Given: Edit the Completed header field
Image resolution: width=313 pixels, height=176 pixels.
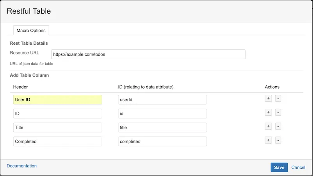Looking at the screenshot, I should pos(57,141).
